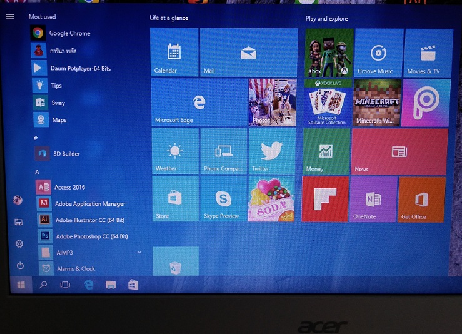Click the 'A' letter group header
The height and width of the screenshot is (334, 462).
(37, 171)
